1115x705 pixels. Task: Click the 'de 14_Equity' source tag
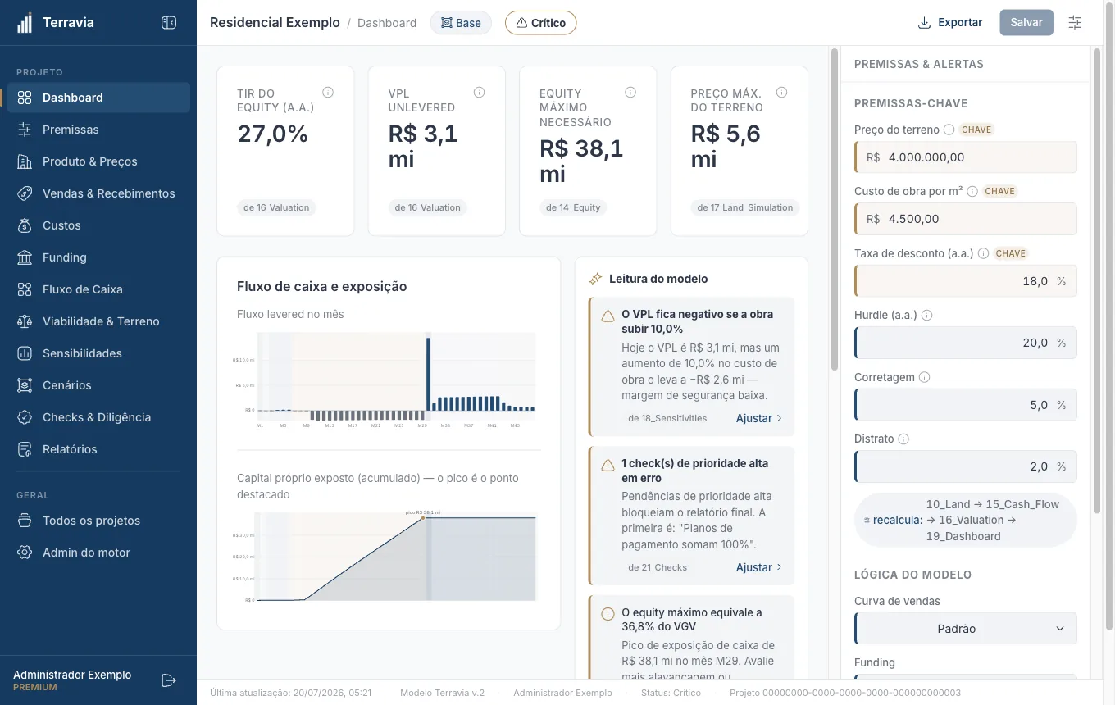573,207
